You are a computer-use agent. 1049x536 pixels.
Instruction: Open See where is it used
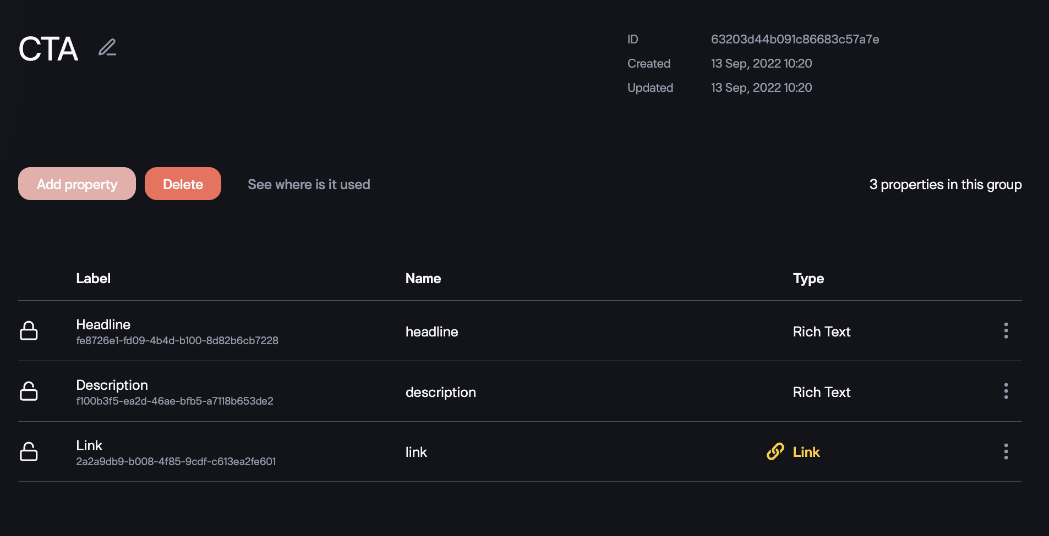coord(309,185)
